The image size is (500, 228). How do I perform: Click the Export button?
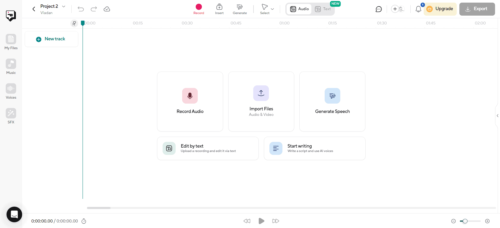coord(477,9)
